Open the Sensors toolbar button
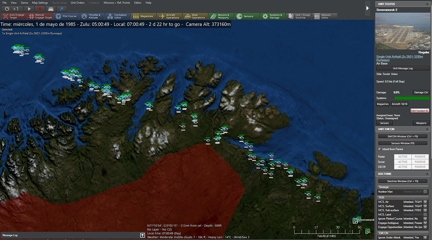Screen dimensions: 432x240 (247, 16)
